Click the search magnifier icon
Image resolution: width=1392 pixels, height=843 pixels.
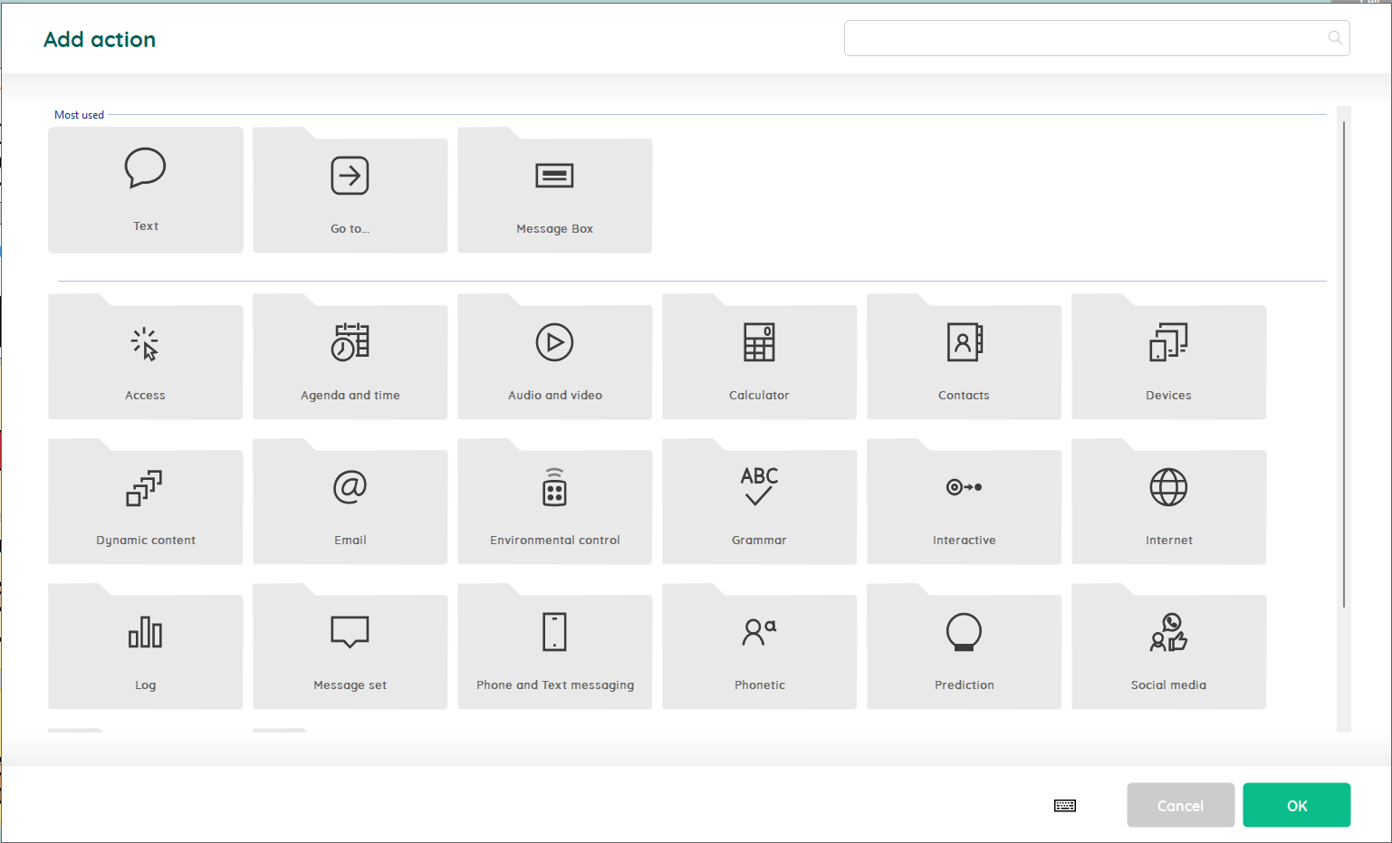[x=1335, y=38]
